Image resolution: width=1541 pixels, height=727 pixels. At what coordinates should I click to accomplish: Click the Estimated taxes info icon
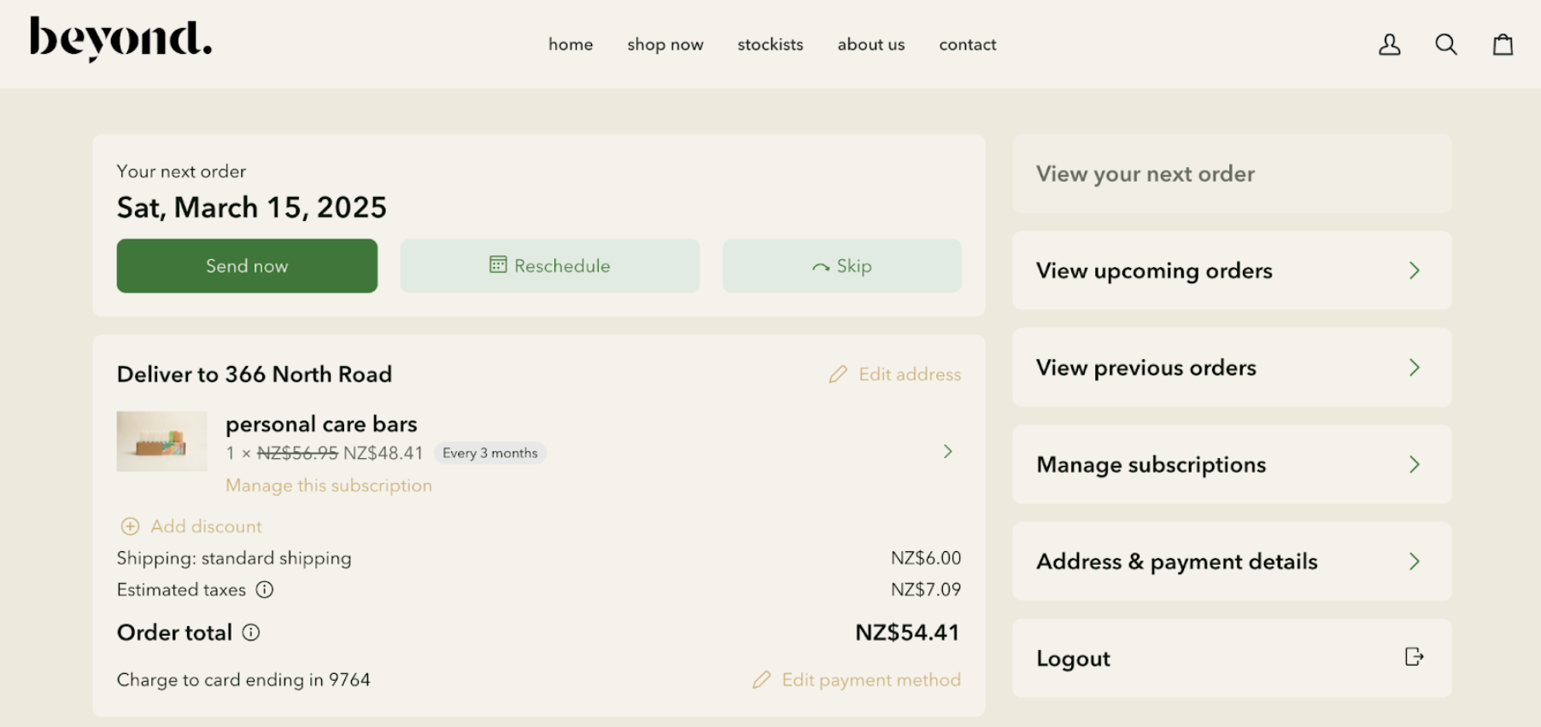265,590
